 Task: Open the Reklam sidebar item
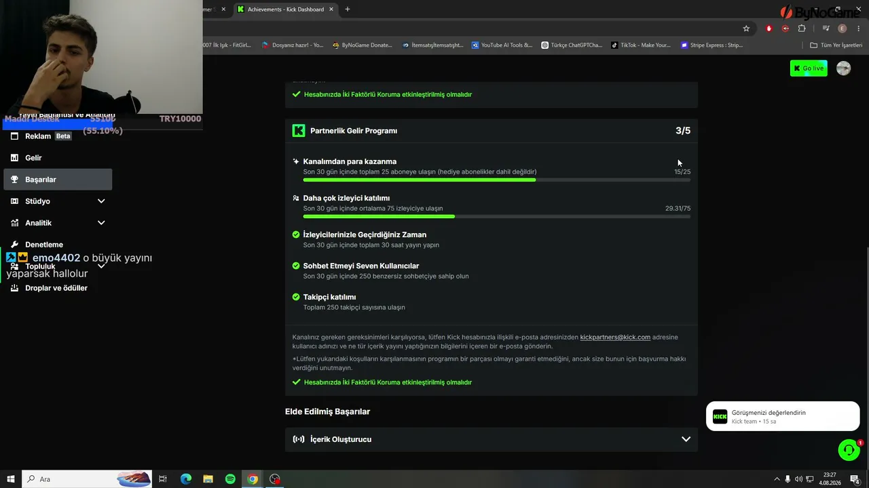[58, 136]
